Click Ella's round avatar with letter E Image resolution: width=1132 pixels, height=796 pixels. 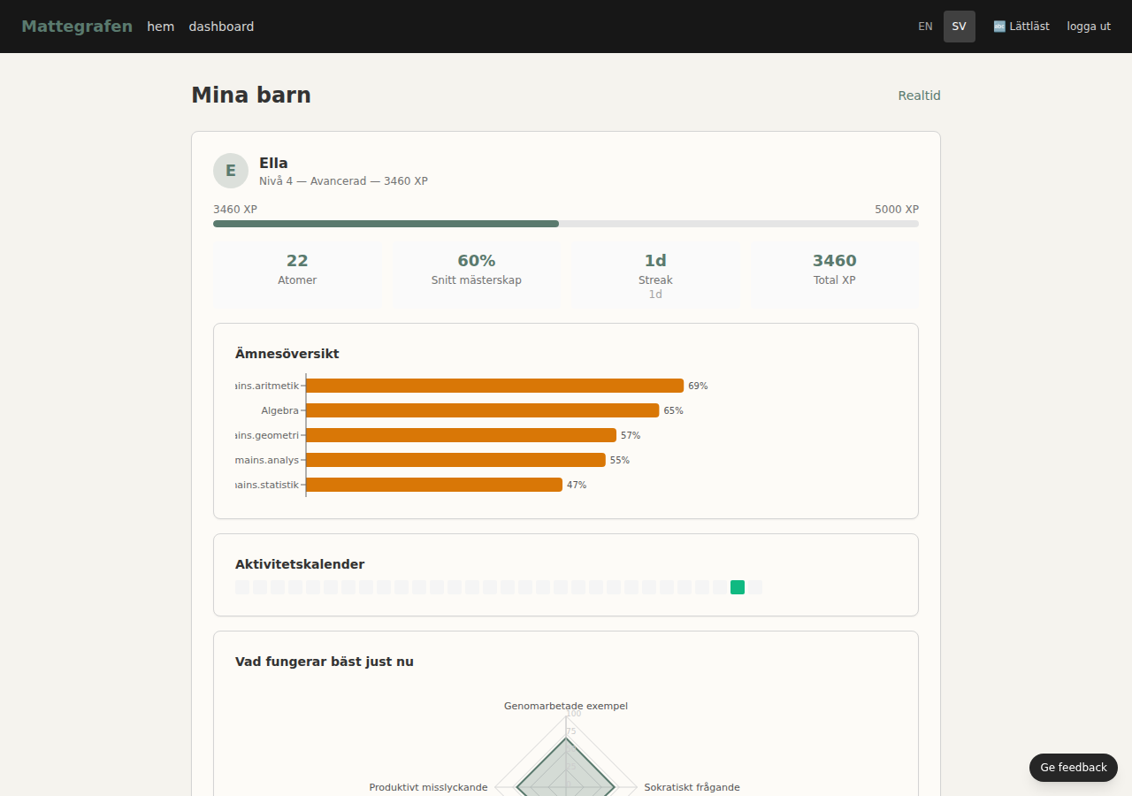pos(231,171)
